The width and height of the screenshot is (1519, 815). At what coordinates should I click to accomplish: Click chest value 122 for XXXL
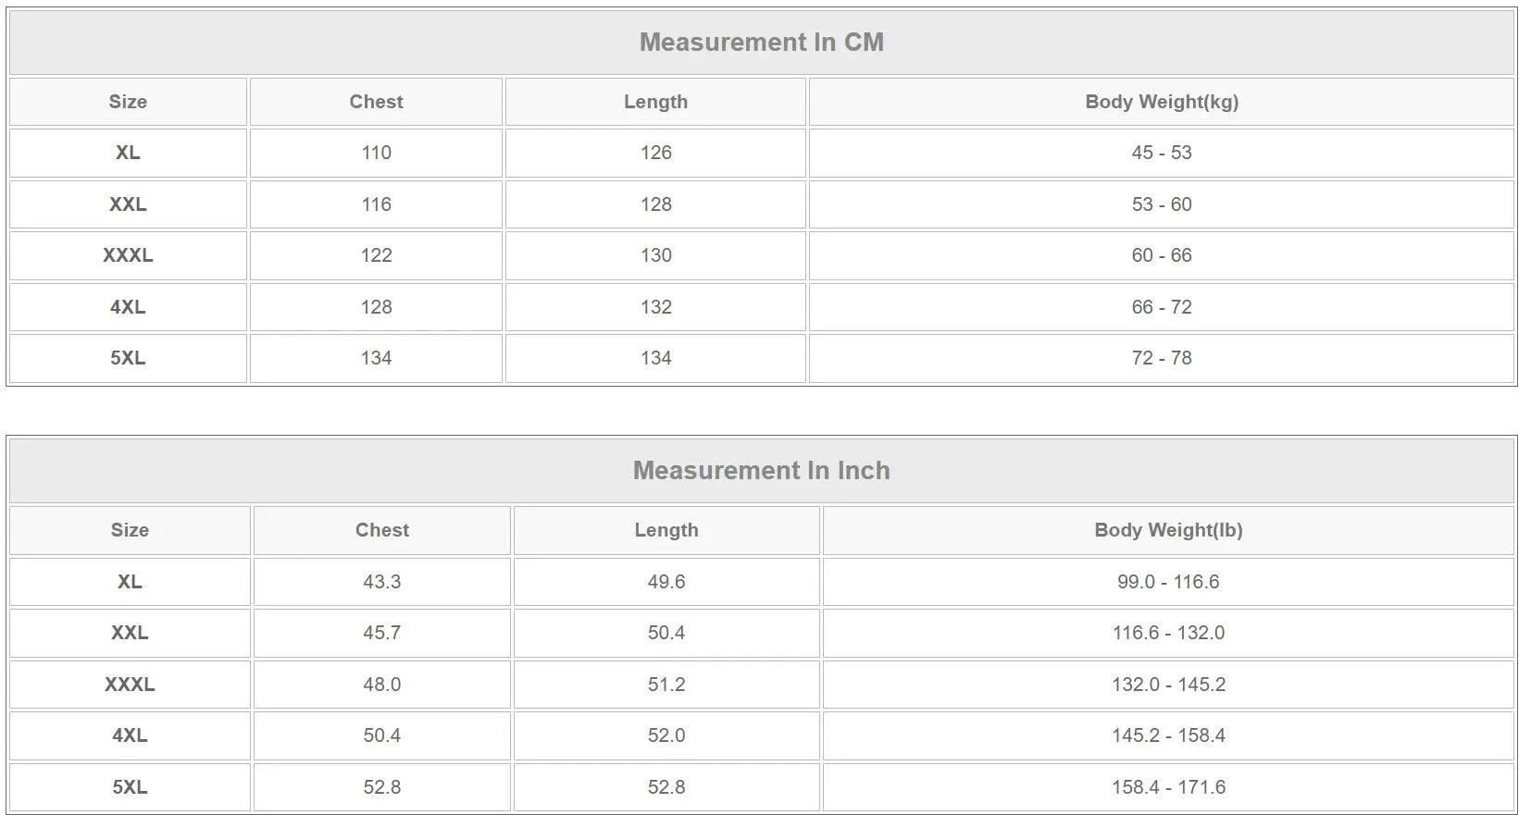pyautogui.click(x=376, y=255)
